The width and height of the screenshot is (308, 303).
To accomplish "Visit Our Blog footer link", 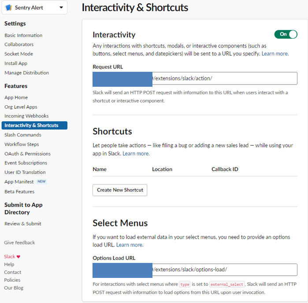I will point(14,288).
